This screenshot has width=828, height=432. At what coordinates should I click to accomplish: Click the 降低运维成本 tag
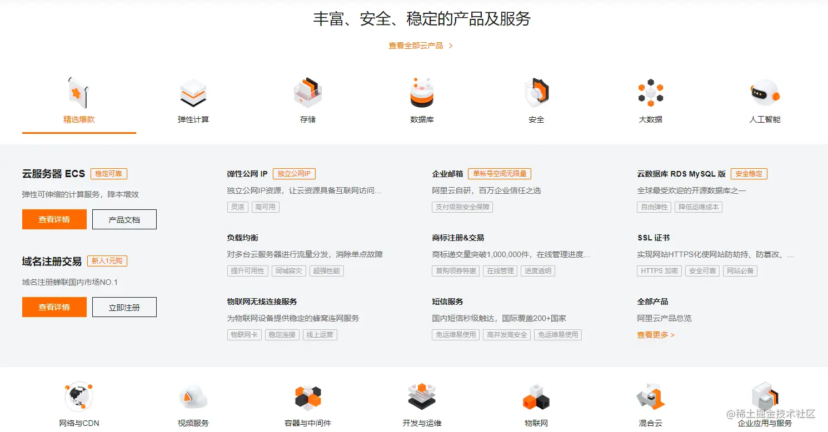699,207
